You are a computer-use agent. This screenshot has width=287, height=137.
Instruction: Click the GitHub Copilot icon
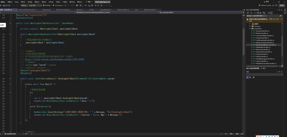point(259,5)
